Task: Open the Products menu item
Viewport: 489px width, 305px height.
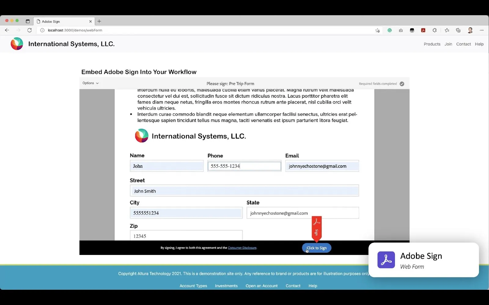Action: click(432, 44)
